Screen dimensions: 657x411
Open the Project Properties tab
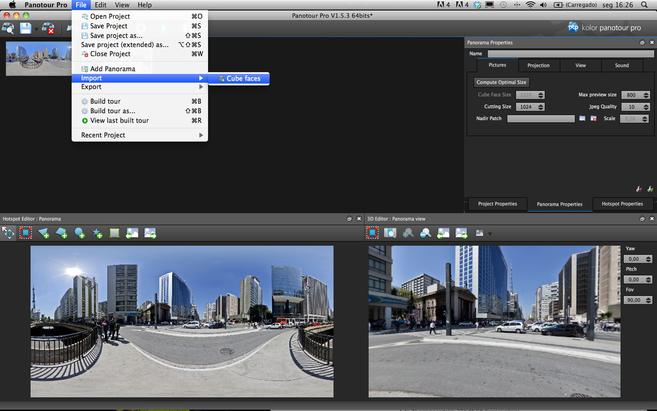[497, 204]
